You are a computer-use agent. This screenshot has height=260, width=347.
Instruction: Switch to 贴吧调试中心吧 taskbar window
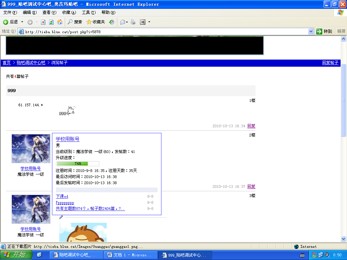click(x=76, y=255)
